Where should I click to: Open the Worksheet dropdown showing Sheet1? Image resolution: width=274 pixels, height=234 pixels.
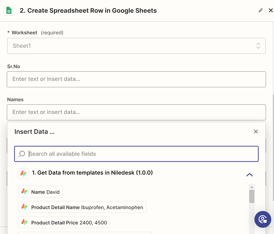(136, 46)
